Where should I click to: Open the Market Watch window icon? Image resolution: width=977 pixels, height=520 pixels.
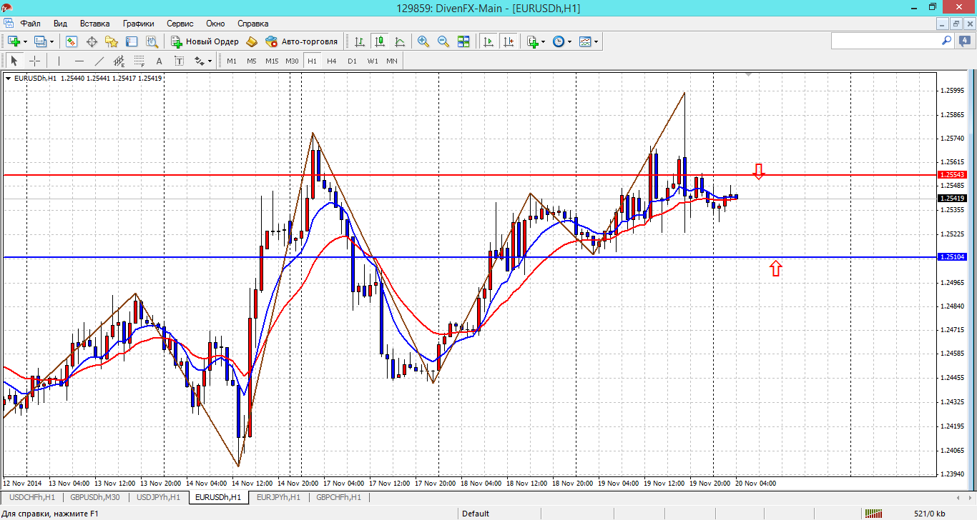[72, 41]
